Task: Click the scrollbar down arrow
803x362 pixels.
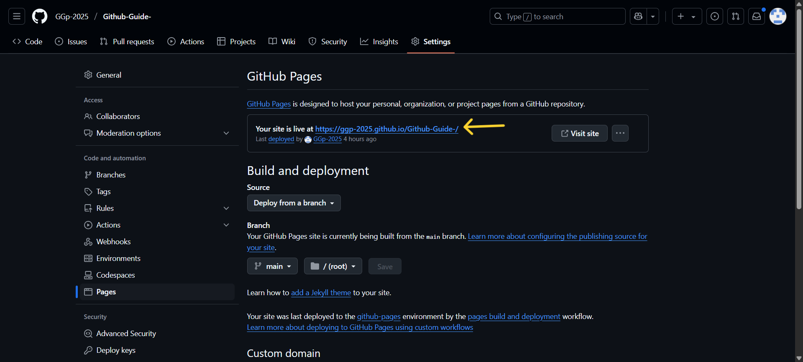Action: [x=799, y=358]
